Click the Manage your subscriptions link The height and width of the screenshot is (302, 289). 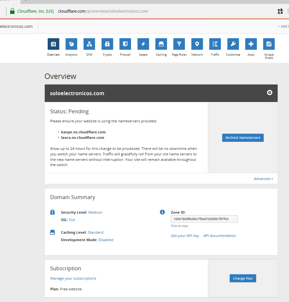tap(73, 278)
